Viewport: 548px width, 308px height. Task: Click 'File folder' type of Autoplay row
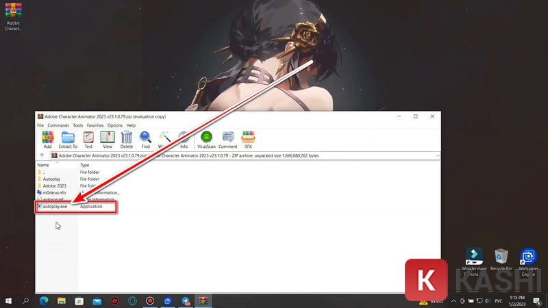coord(90,179)
